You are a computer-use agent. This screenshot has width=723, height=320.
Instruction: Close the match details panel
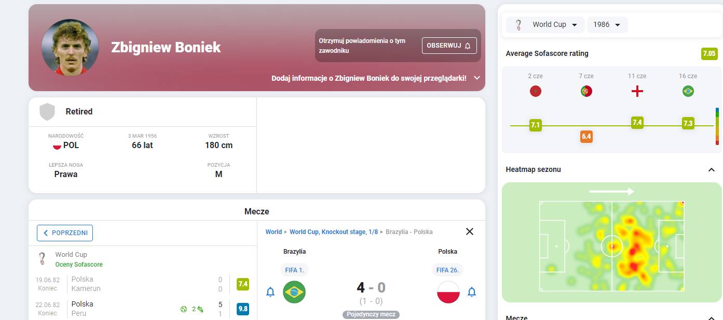pyautogui.click(x=470, y=231)
